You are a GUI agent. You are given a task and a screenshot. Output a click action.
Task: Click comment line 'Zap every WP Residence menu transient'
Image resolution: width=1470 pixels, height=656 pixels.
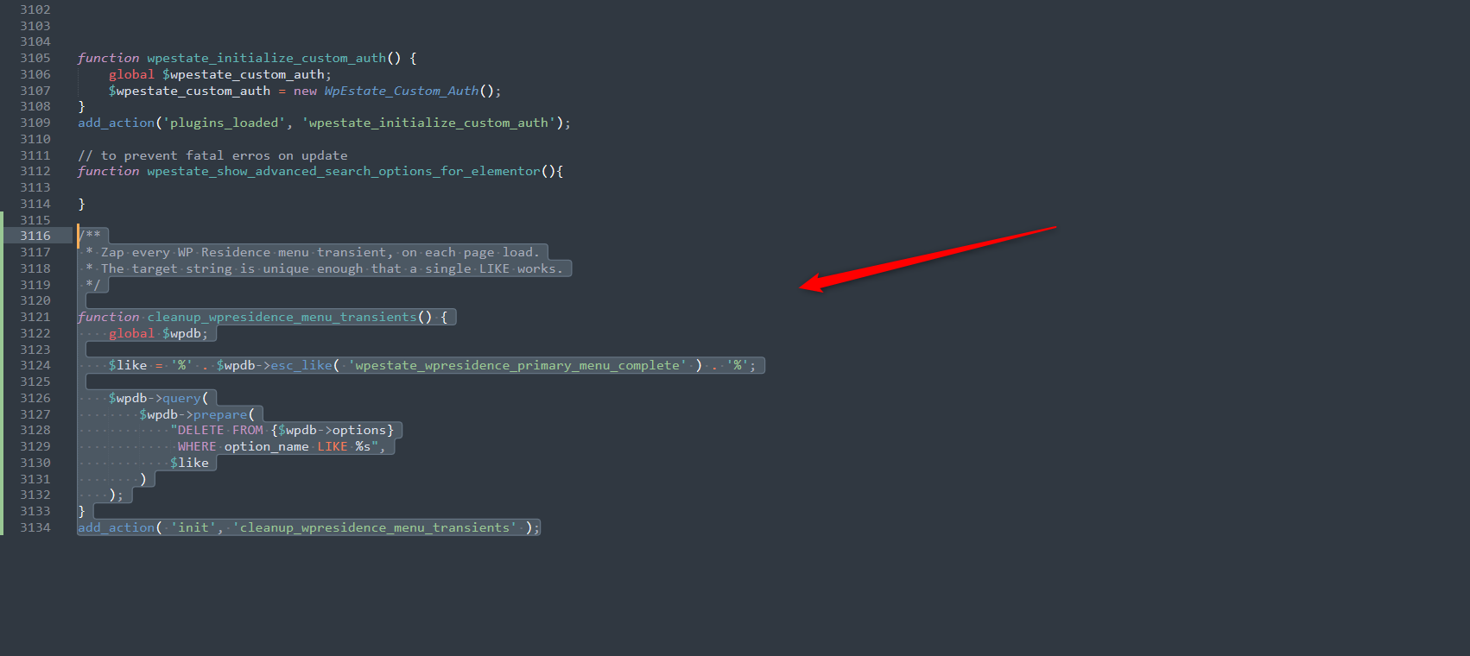[x=313, y=252]
